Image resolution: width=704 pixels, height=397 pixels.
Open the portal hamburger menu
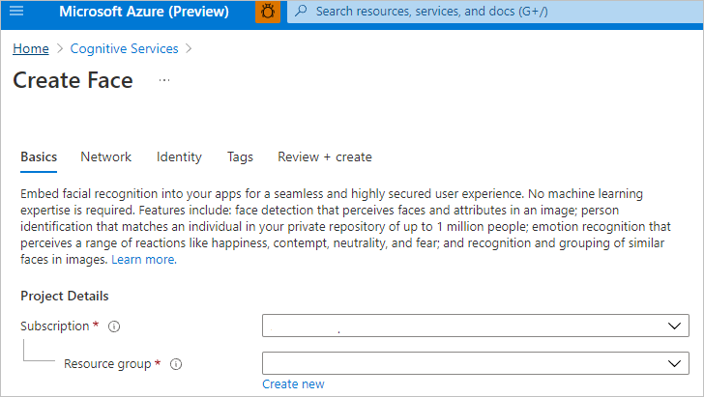(x=16, y=13)
